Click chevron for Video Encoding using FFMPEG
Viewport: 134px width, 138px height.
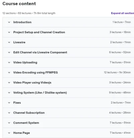pyautogui.click(x=9, y=72)
